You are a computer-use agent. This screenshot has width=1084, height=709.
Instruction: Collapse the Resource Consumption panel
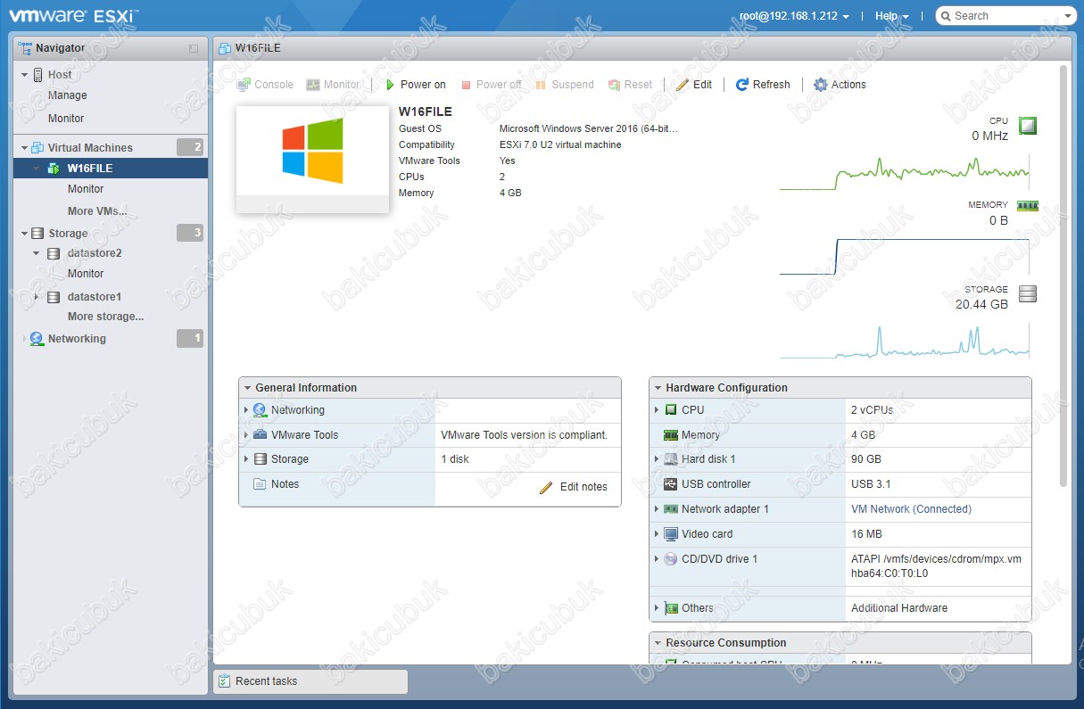click(658, 643)
